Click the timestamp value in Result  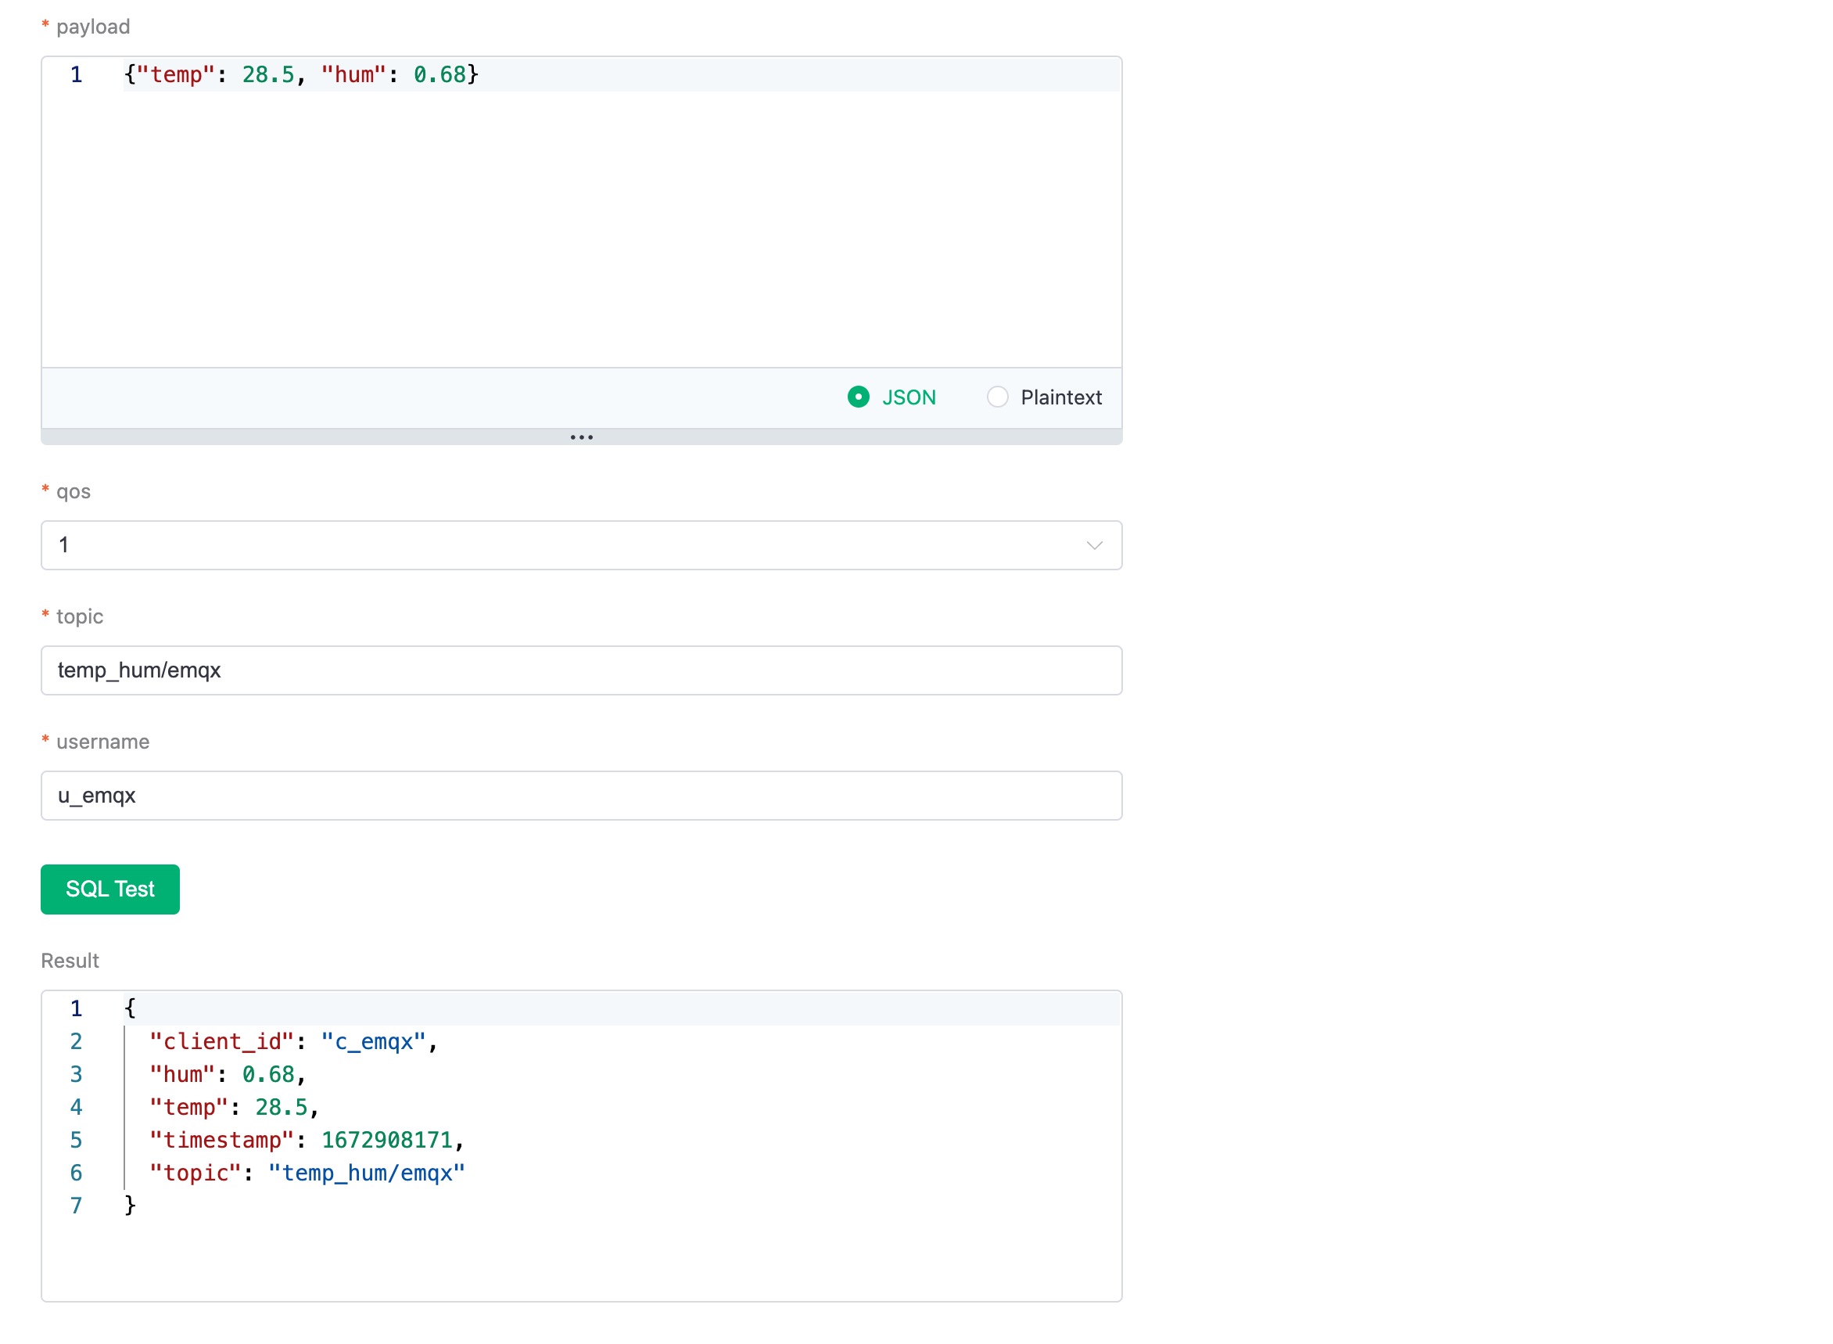[389, 1140]
